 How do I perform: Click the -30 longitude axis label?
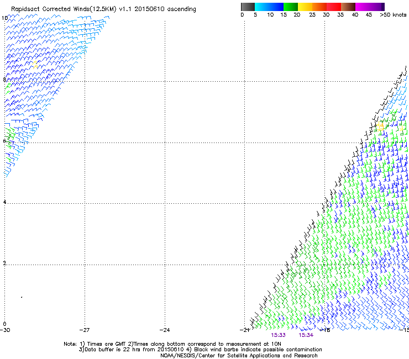[5, 330]
